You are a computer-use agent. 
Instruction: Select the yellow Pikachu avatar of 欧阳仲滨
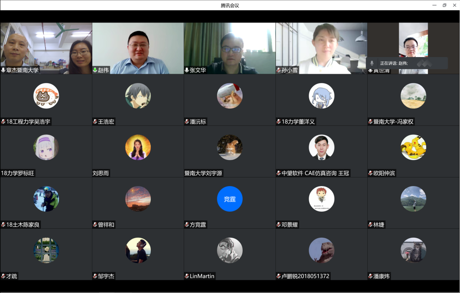point(413,147)
